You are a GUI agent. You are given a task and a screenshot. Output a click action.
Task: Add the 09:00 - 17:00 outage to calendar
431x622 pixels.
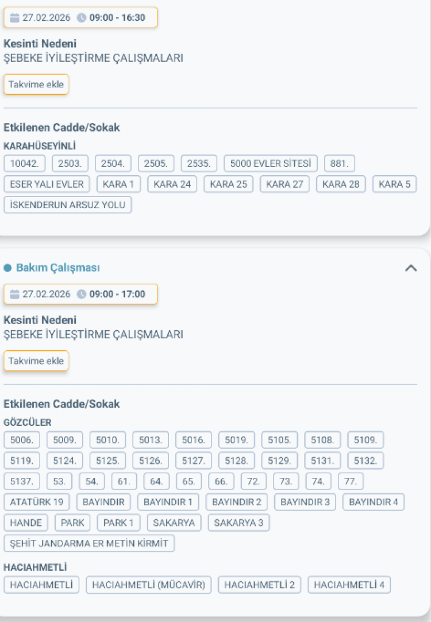coord(36,361)
